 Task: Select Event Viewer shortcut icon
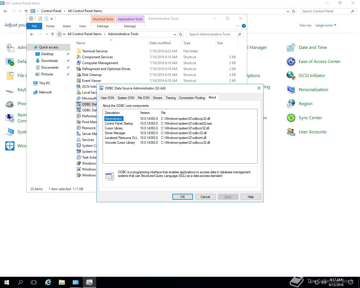click(79, 81)
